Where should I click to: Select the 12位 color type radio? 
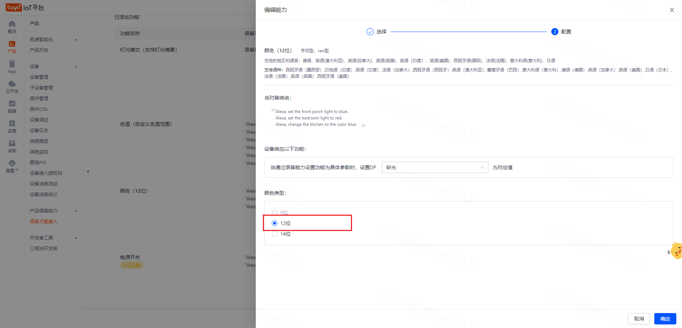275,223
